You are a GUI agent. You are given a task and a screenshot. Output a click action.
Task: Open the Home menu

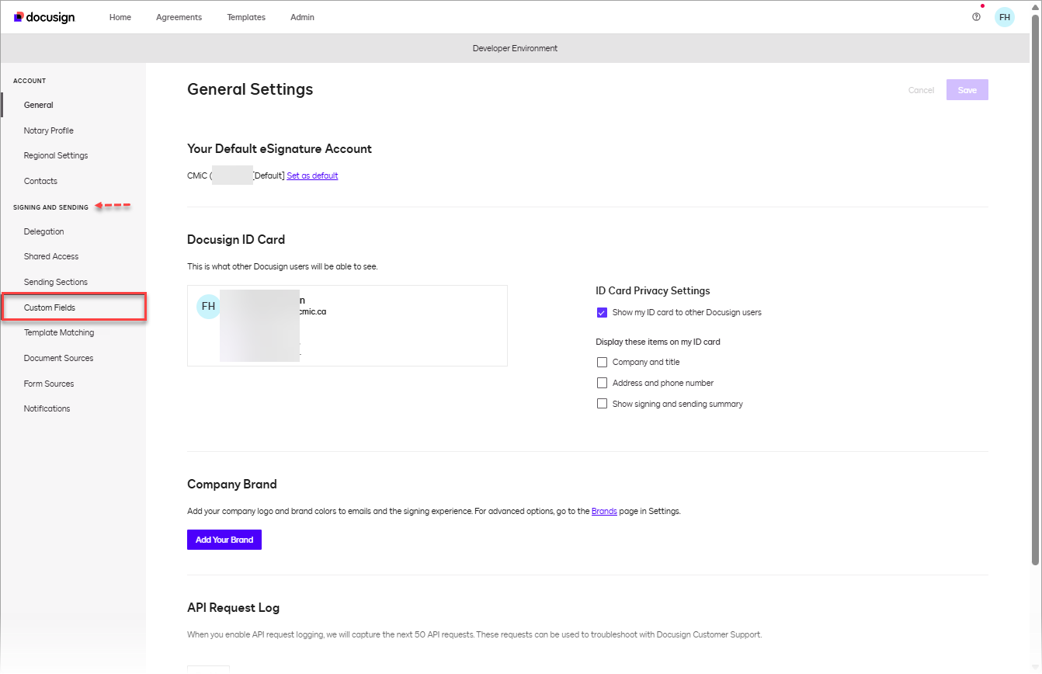(120, 17)
